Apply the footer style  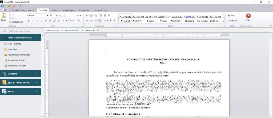click(164, 18)
